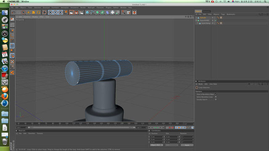Image resolution: width=269 pixels, height=151 pixels.
Task: Enable the Greedy Search checkbox
Action: point(216,99)
